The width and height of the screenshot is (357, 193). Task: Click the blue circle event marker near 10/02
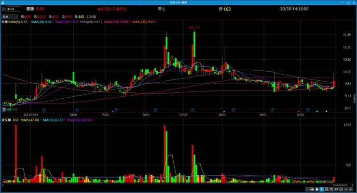click(x=308, y=110)
